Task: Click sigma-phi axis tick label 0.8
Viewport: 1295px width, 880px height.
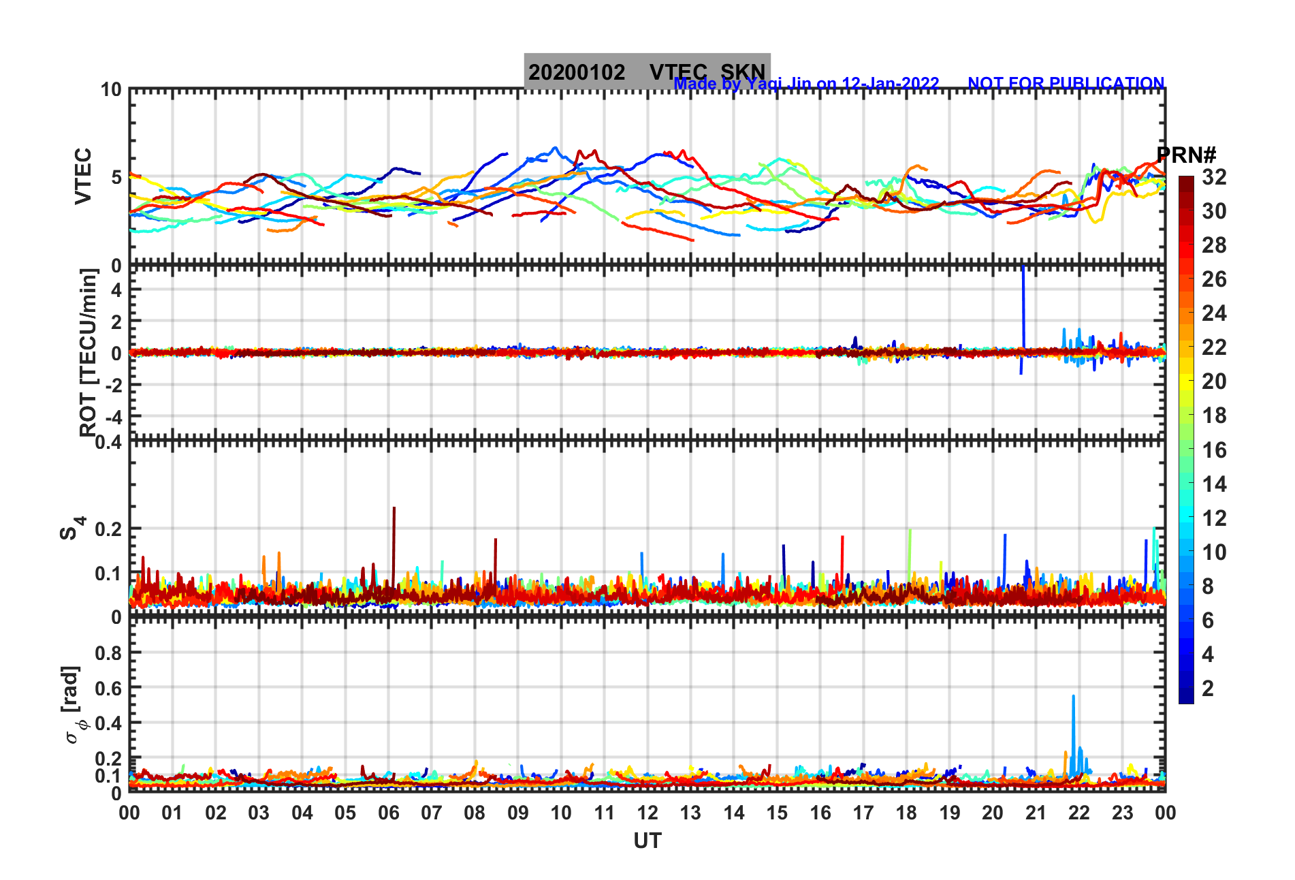Action: tap(109, 653)
